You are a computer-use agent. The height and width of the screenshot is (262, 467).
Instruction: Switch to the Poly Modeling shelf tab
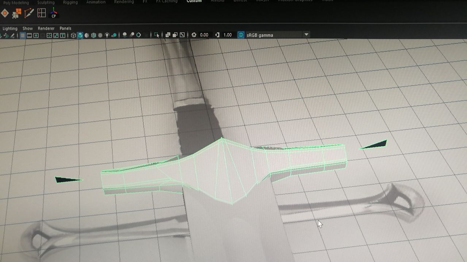pos(16,2)
